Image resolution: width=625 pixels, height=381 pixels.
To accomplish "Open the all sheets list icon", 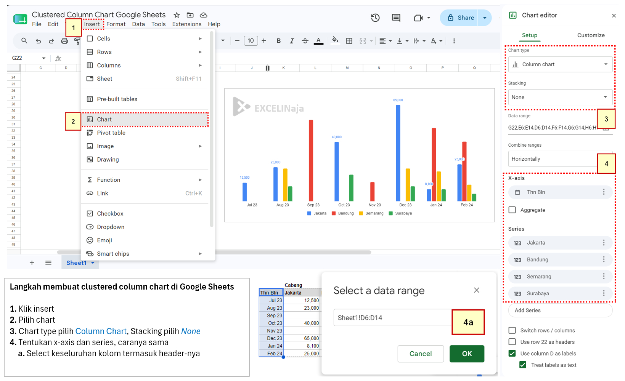I will pyautogui.click(x=48, y=263).
